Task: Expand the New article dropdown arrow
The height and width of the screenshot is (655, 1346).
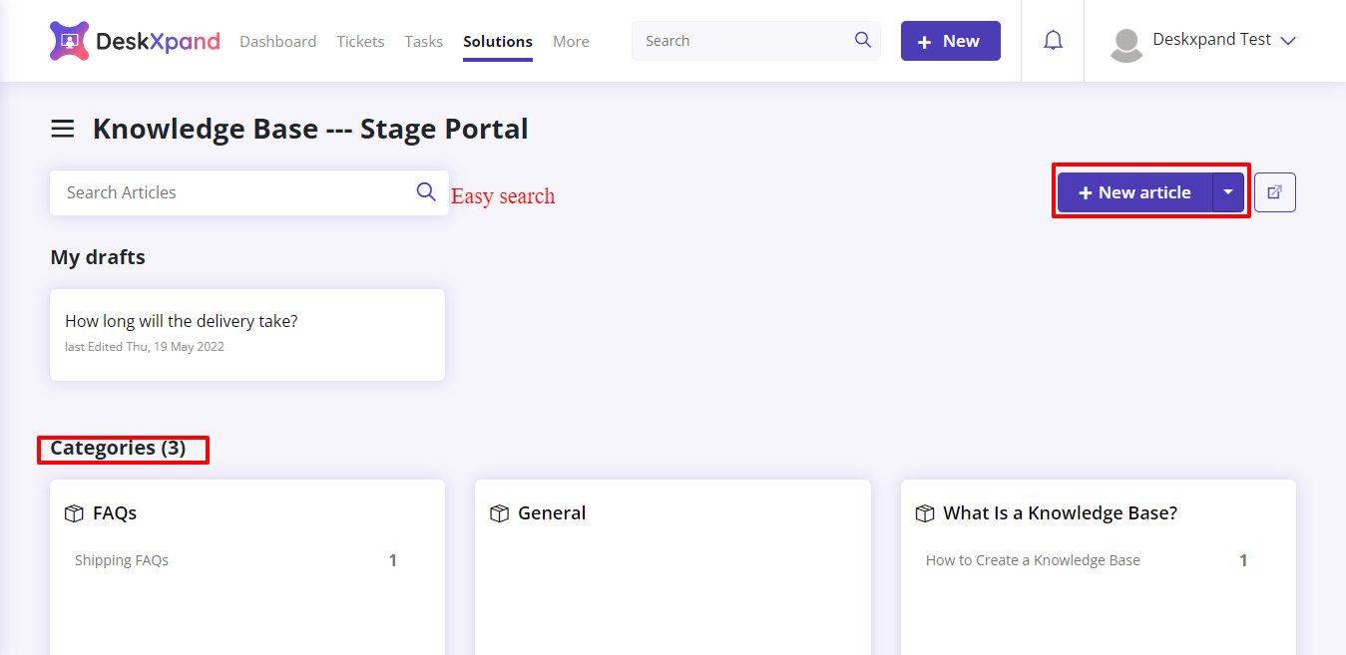Action: click(x=1228, y=191)
